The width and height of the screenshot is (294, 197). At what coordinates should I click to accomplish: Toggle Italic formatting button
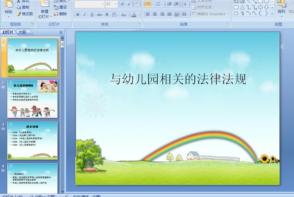click(85, 14)
